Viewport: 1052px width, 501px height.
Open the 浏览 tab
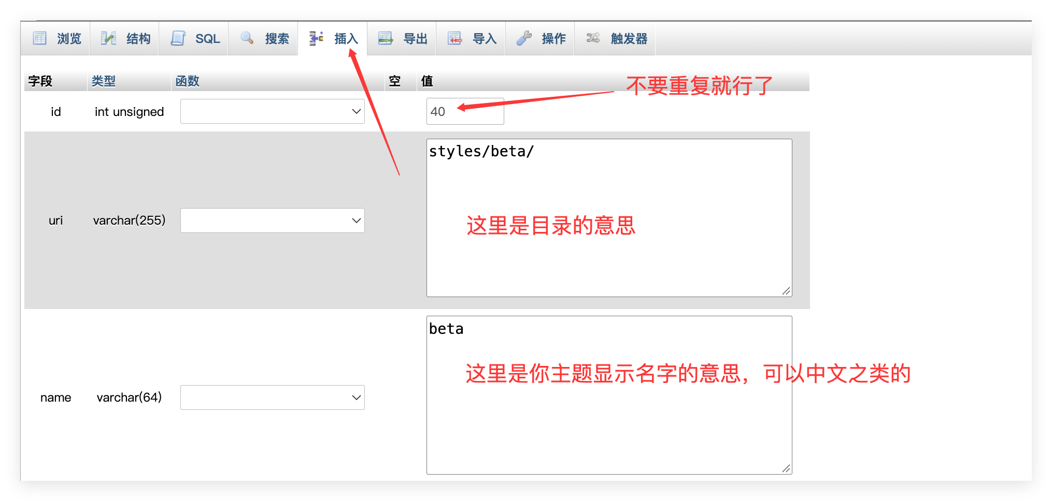(55, 38)
